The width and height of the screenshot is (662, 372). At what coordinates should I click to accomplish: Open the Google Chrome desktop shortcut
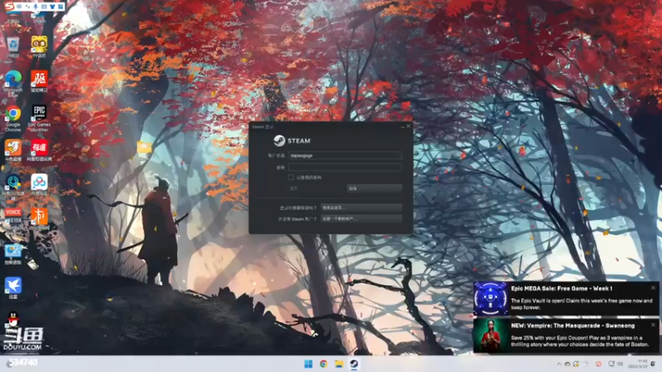[x=13, y=118]
